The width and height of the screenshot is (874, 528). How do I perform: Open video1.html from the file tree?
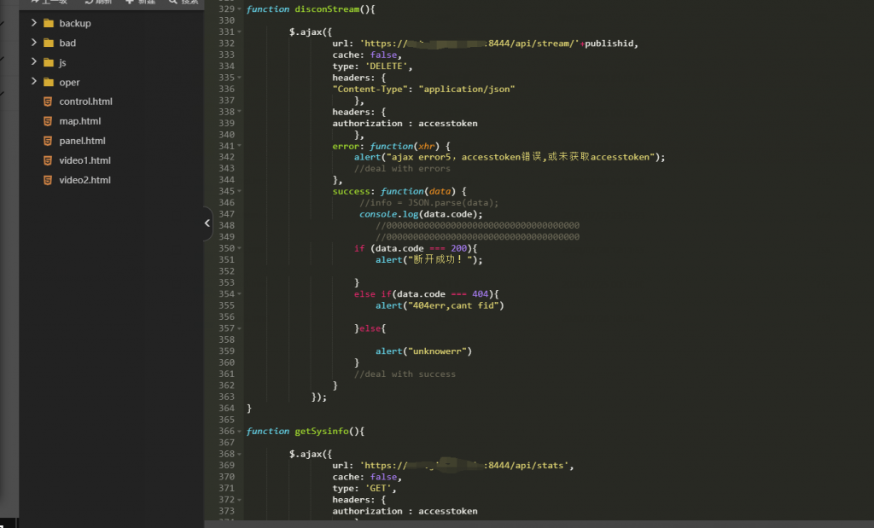point(84,160)
